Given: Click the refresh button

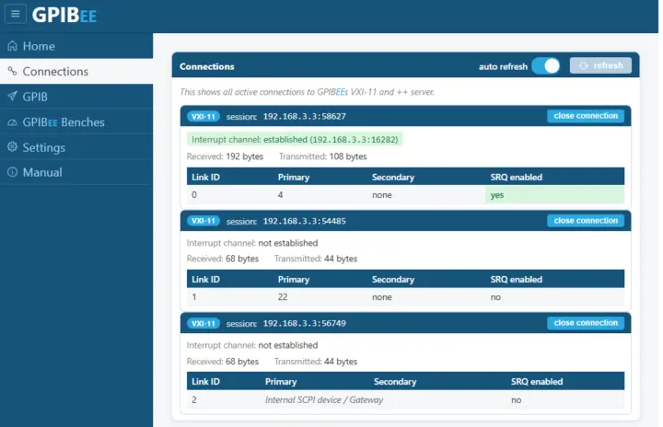Looking at the screenshot, I should [x=600, y=65].
